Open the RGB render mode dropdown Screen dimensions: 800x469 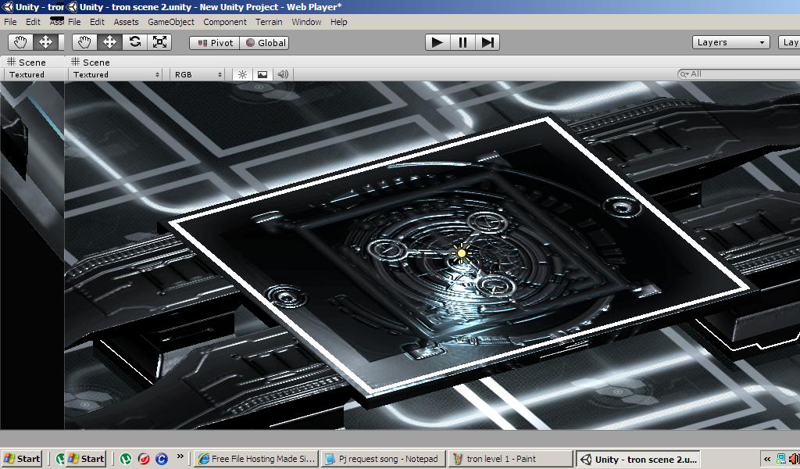tap(198, 74)
